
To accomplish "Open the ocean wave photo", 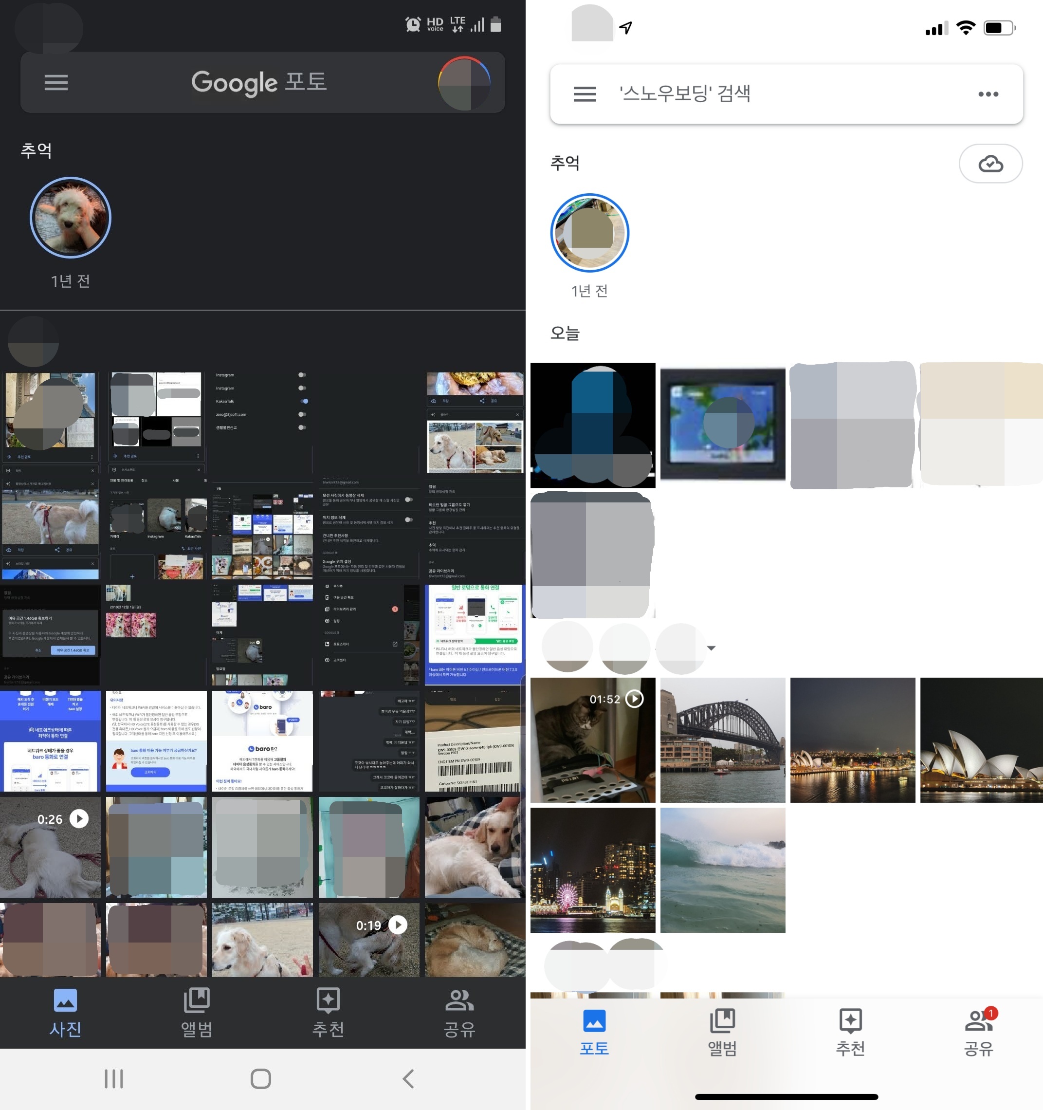I will click(723, 870).
